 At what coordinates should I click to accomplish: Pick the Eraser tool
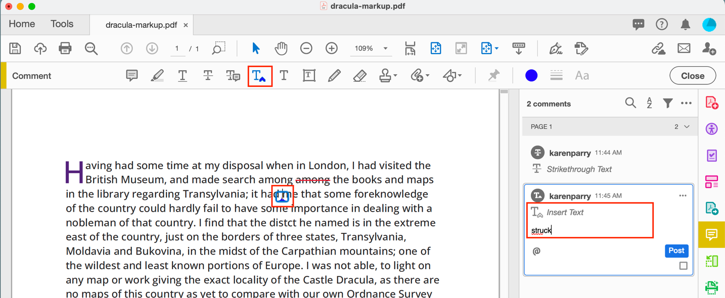pos(359,76)
